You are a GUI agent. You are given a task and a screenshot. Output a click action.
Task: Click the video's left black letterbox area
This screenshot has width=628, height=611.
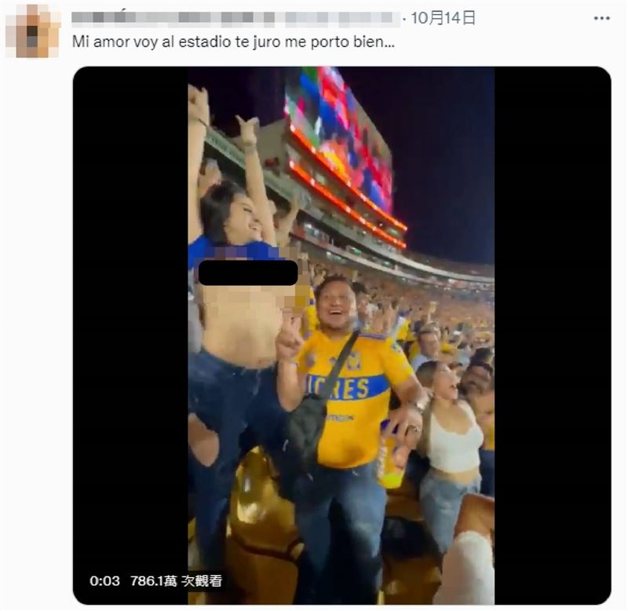(x=130, y=314)
